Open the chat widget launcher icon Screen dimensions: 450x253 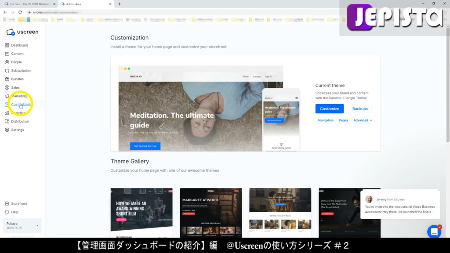[434, 231]
